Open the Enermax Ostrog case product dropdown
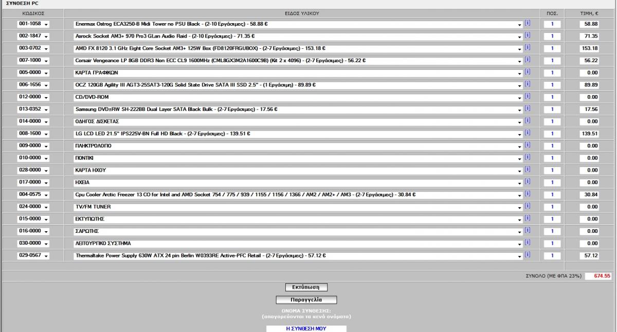 tap(298, 24)
